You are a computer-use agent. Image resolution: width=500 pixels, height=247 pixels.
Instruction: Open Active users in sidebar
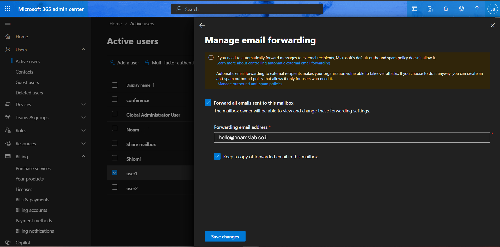(28, 61)
